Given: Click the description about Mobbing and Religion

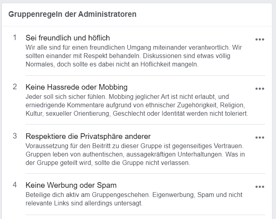Looking at the screenshot, I should point(137,105).
